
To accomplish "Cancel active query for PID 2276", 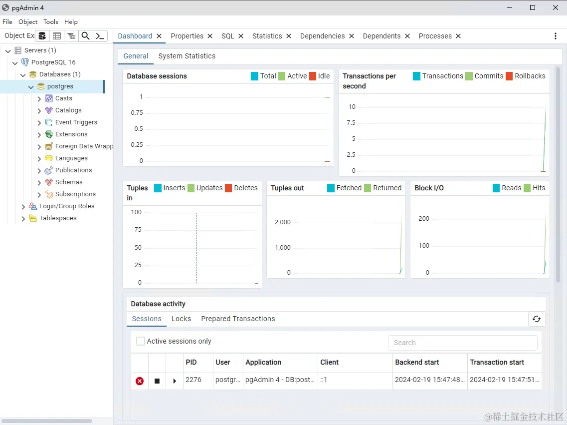I will click(157, 381).
